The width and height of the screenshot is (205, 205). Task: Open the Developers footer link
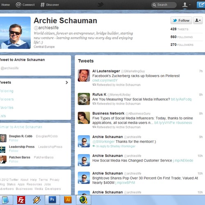click(x=53, y=189)
